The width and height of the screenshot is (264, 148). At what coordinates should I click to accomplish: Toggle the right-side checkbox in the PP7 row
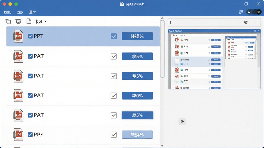(114, 135)
